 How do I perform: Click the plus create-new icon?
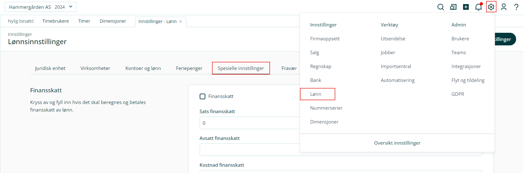click(x=466, y=7)
